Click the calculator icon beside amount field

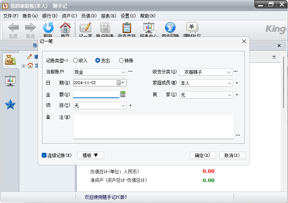click(x=123, y=94)
